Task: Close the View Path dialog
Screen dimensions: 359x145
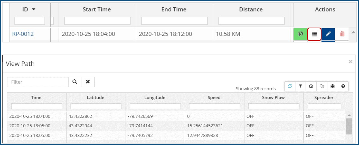Action: pos(350,62)
